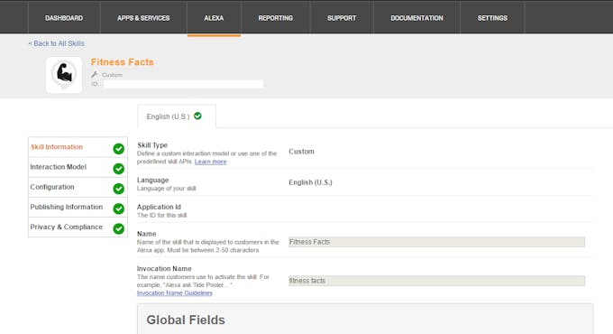613x334 pixels.
Task: Click the Name field containing Fitness Facts
Action: [436, 242]
